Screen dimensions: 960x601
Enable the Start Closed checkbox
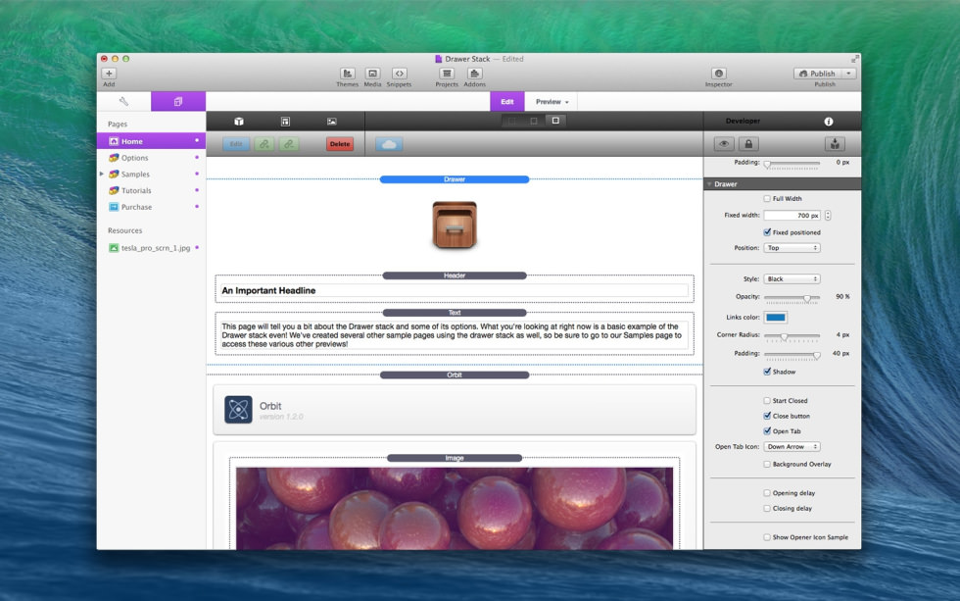tap(766, 401)
